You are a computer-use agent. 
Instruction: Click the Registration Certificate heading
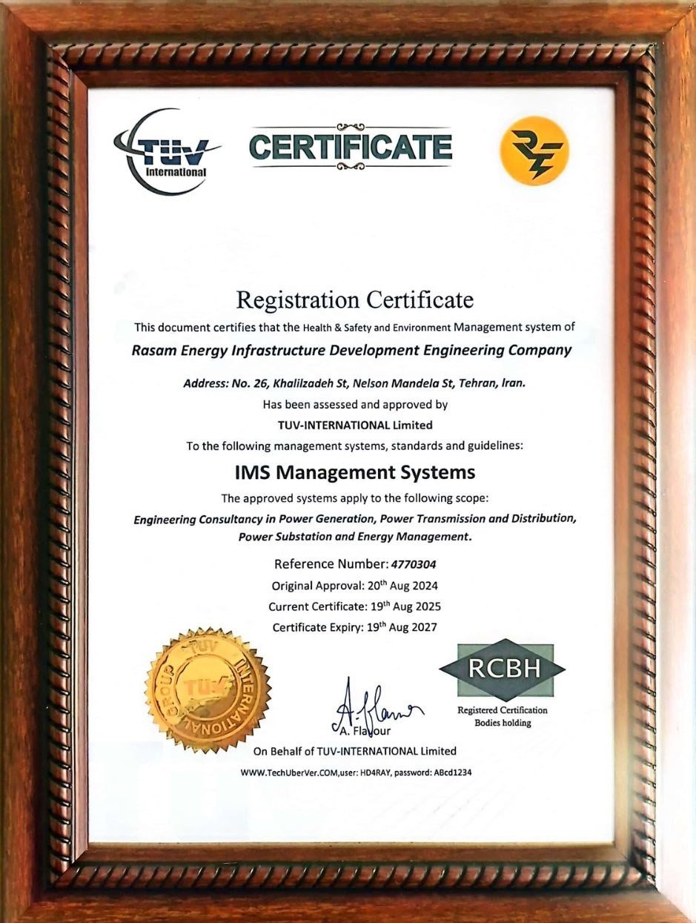coord(354,300)
